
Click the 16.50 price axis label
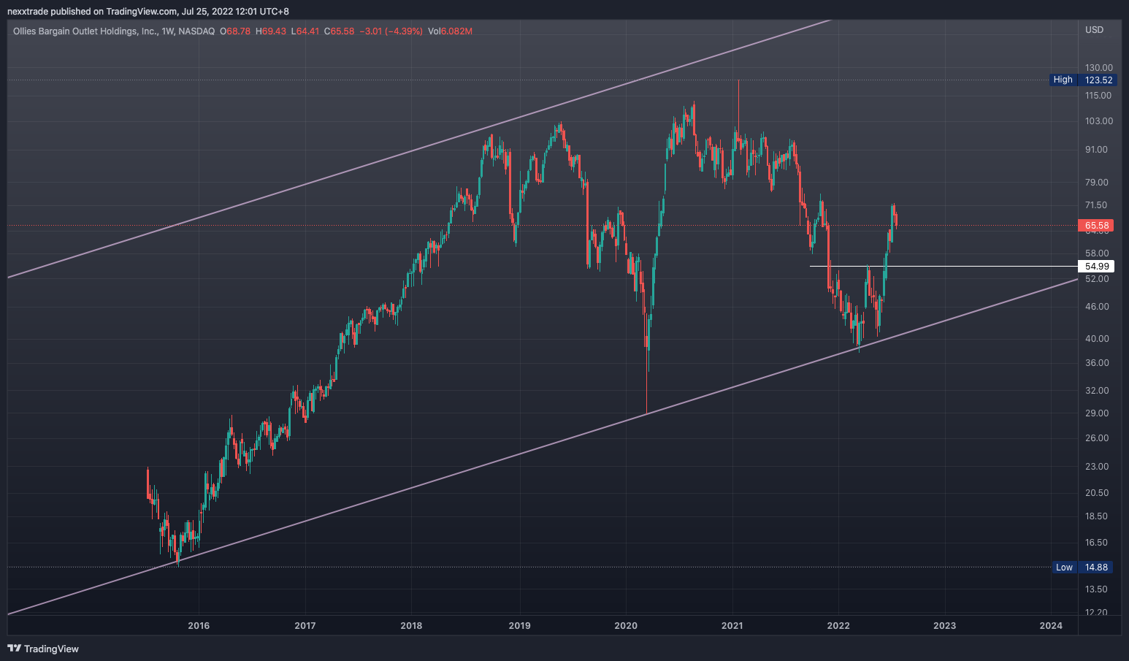click(x=1097, y=543)
